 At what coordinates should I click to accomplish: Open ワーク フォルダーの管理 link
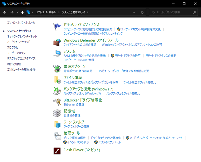[76, 127]
